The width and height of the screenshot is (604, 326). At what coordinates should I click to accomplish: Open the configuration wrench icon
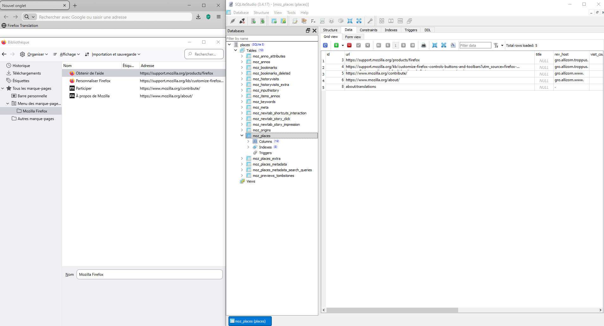pyautogui.click(x=370, y=21)
